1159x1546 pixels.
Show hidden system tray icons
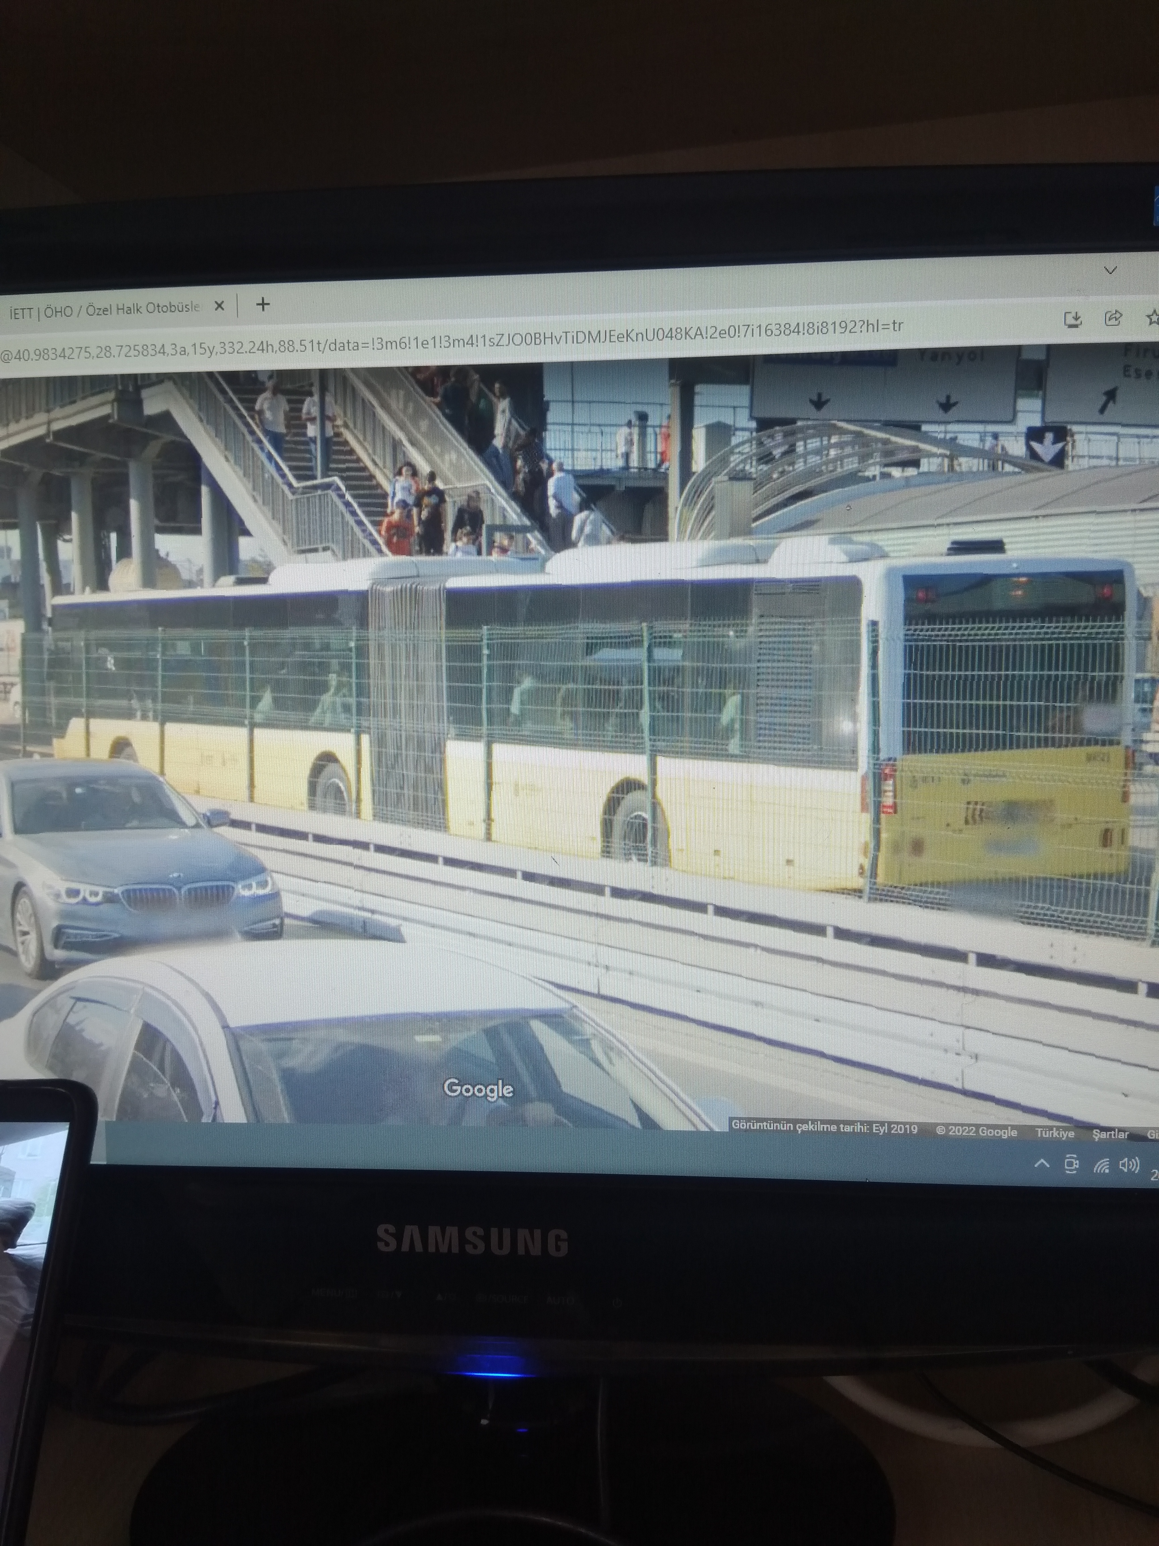point(1042,1164)
